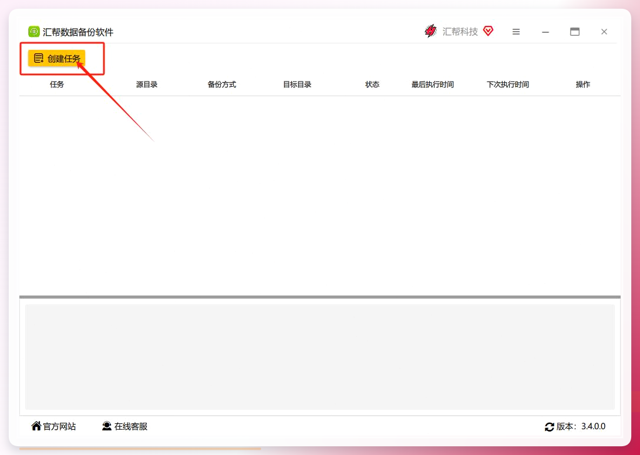Click the 任务 column header

coord(57,84)
